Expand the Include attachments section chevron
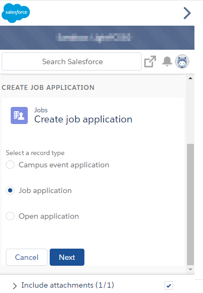This screenshot has height=293, width=203. coord(14,286)
